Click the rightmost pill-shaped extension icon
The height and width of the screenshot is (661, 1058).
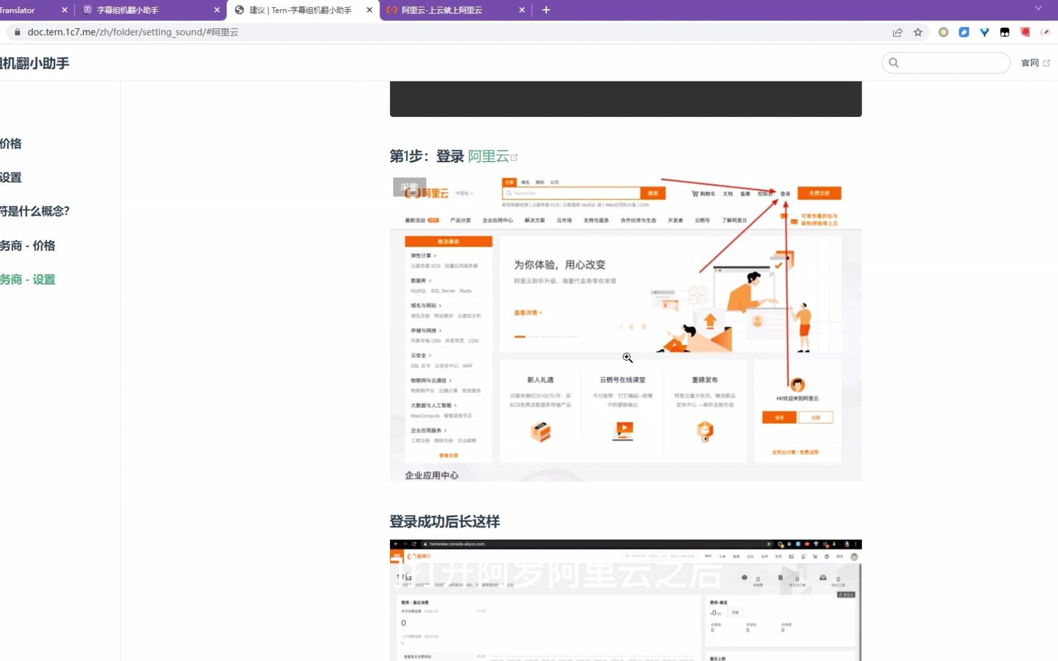[1045, 32]
